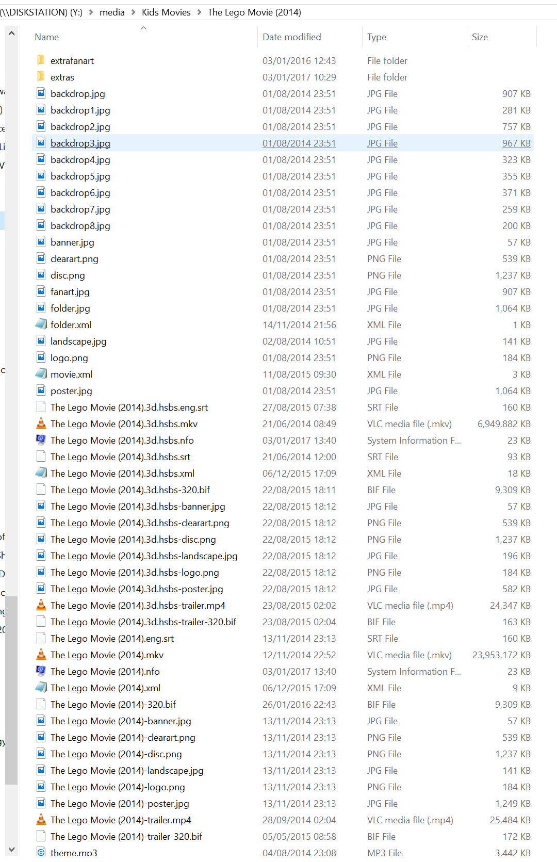Select The Lego Movie (2014).3d.hsbs-logo.png
Screen dimensions: 557x862
[x=135, y=572]
